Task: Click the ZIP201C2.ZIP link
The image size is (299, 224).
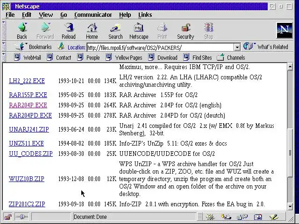Action: (27, 204)
